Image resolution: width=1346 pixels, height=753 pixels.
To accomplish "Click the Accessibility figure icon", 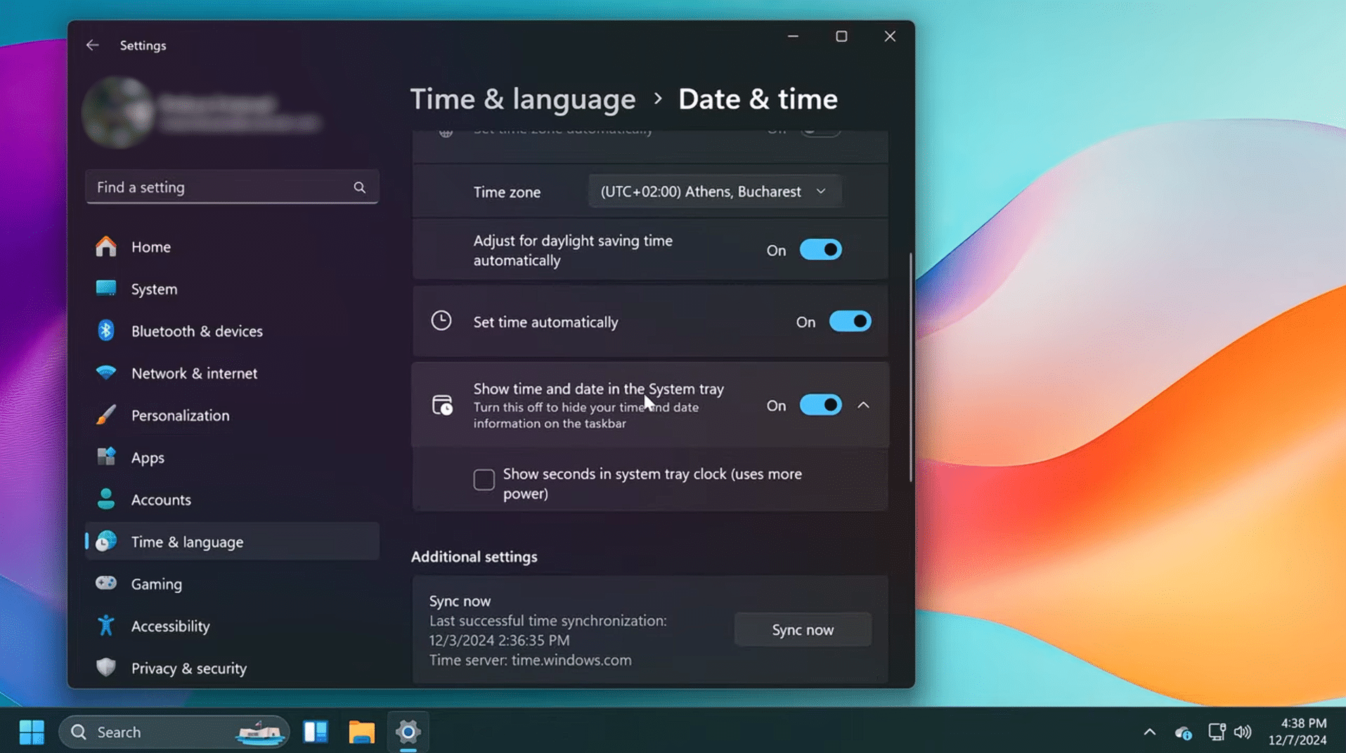I will 106,625.
